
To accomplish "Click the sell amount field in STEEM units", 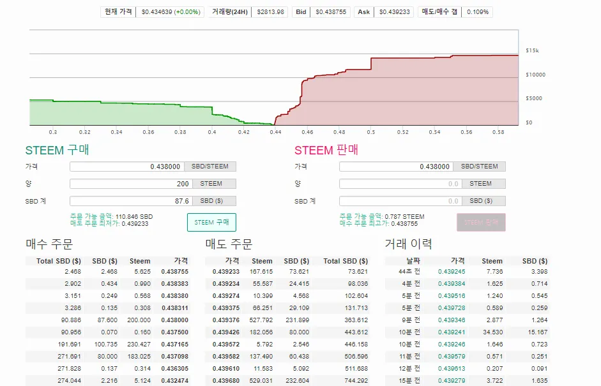I will pyautogui.click(x=400, y=184).
